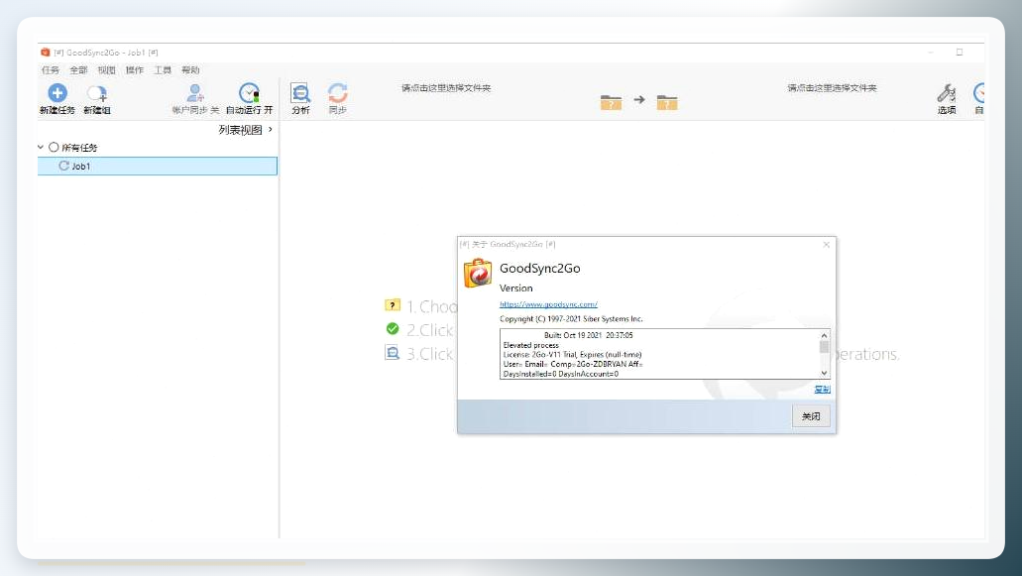The image size is (1022, 576).
Task: Click left 请点击这里选择文件夹 folder selector
Action: click(446, 88)
